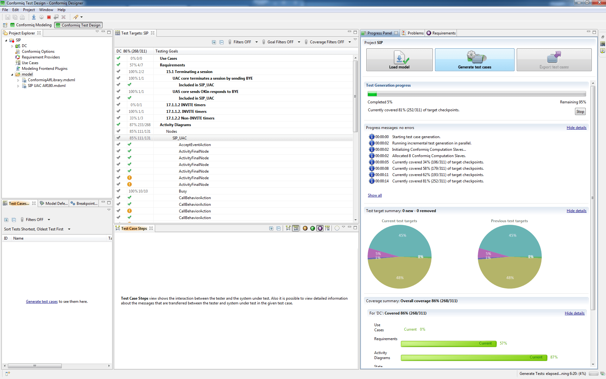Viewport: 606px width, 379px height.
Task: Collapse the model folder node
Action: [x=12, y=75]
